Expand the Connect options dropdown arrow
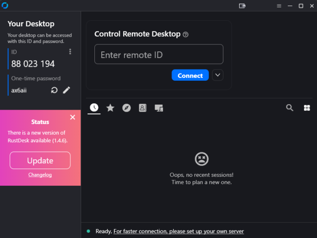The image size is (317, 238). [x=218, y=75]
